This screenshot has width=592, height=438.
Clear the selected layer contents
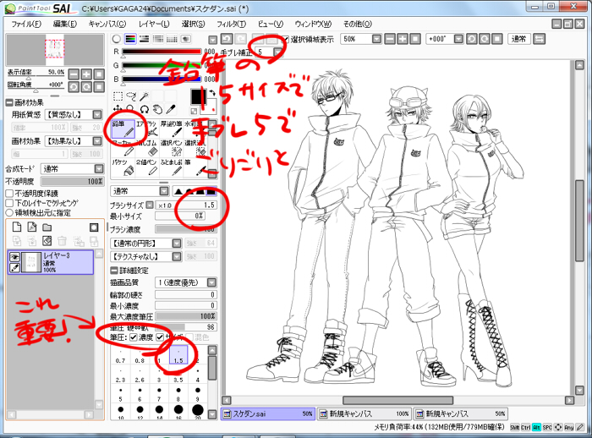(47, 240)
